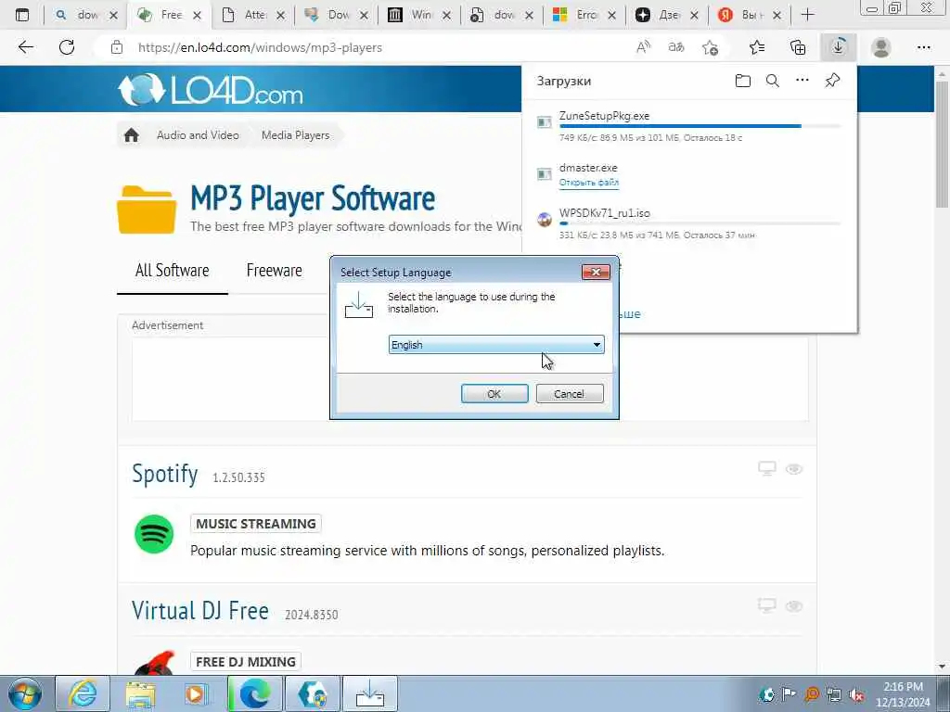The image size is (950, 712).
Task: Click the Spotify logo icon
Action: pos(154,534)
